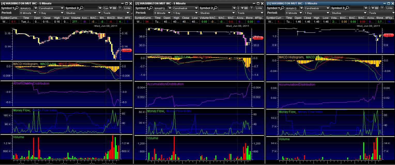Click Symbol 1 search magnifier in window [5]
Viewport: 395px width, 165px height.
pyautogui.click(x=282, y=8)
